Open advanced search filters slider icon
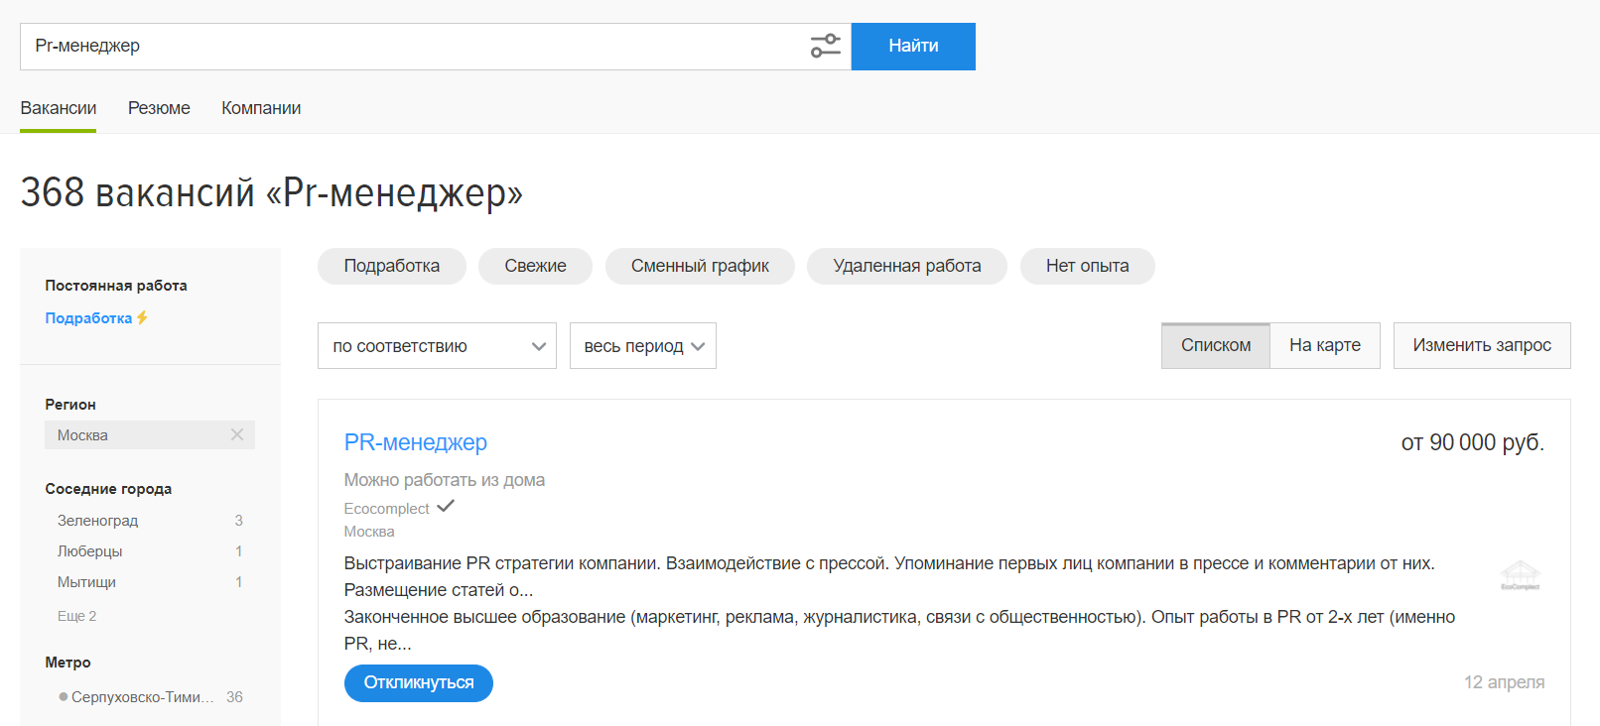The width and height of the screenshot is (1600, 726). tap(825, 46)
